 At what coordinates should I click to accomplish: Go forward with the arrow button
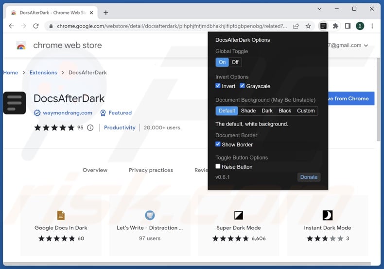point(23,26)
